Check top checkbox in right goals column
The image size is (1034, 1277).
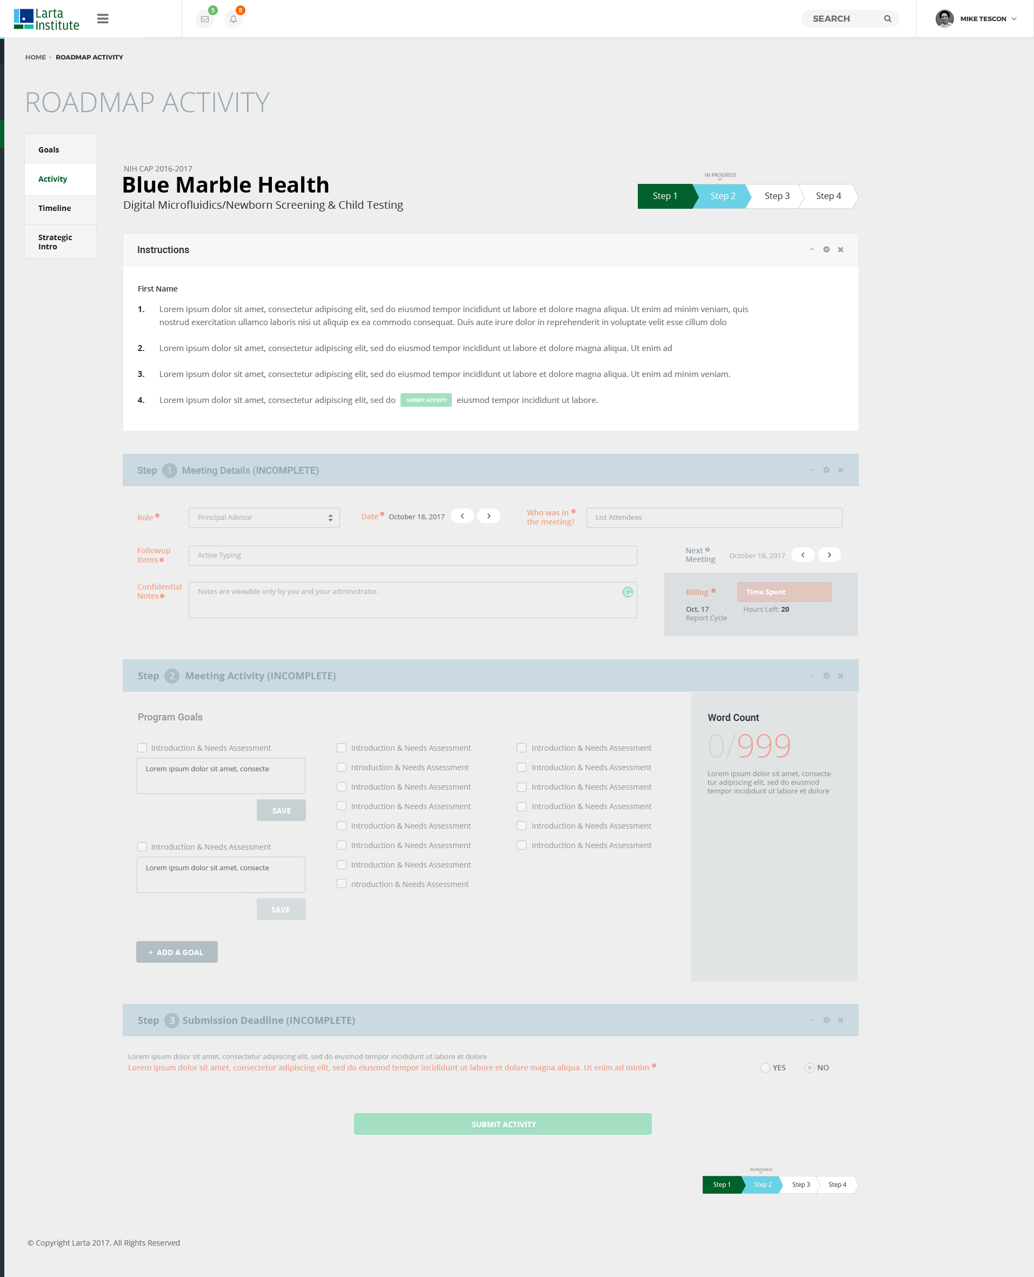[x=522, y=748]
